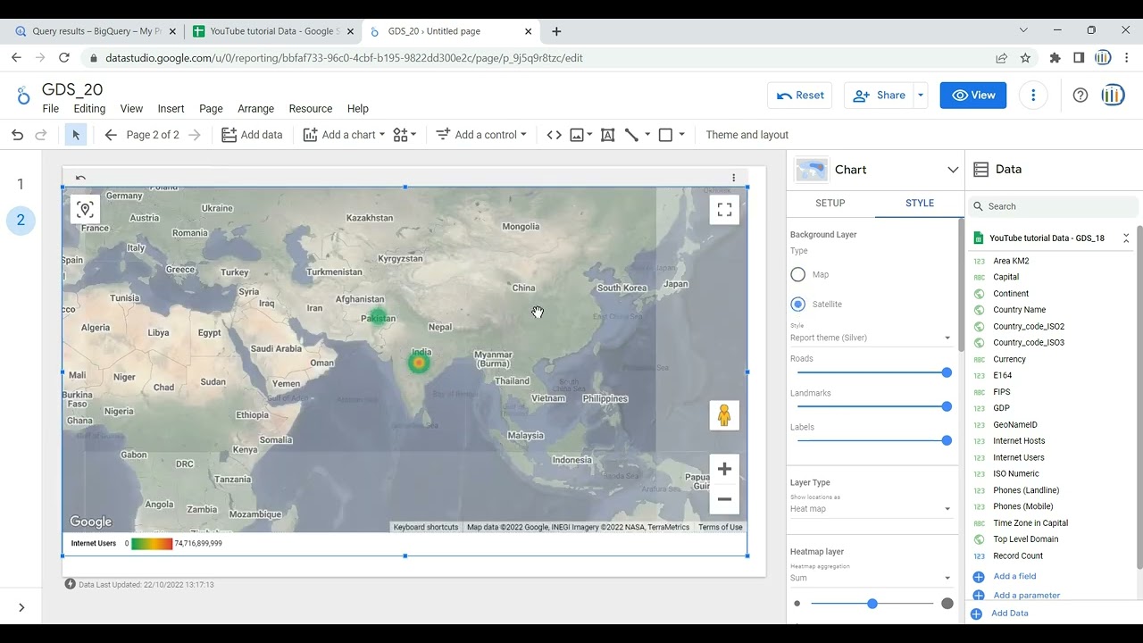Switch to YouTube tutorial Data browser tab

[274, 31]
